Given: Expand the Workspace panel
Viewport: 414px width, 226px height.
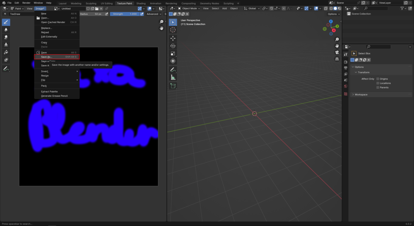Looking at the screenshot, I should tap(361, 94).
